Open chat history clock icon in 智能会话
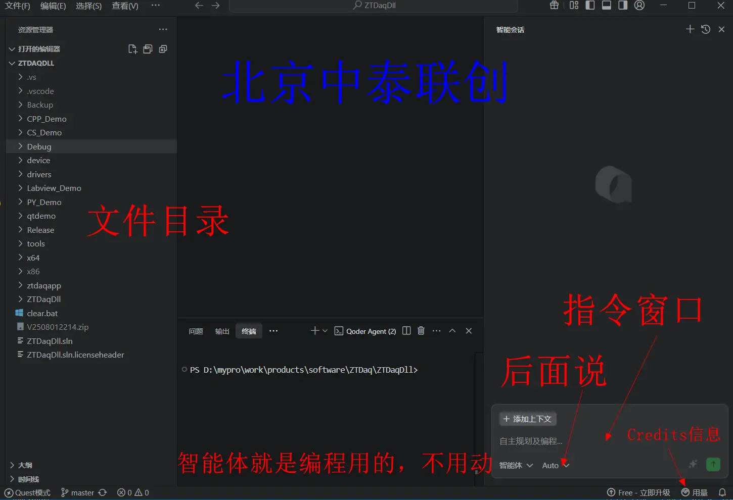This screenshot has height=500, width=733. pyautogui.click(x=705, y=29)
